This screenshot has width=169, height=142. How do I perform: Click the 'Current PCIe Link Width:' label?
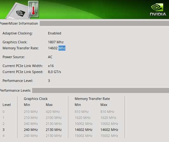pos(23,66)
